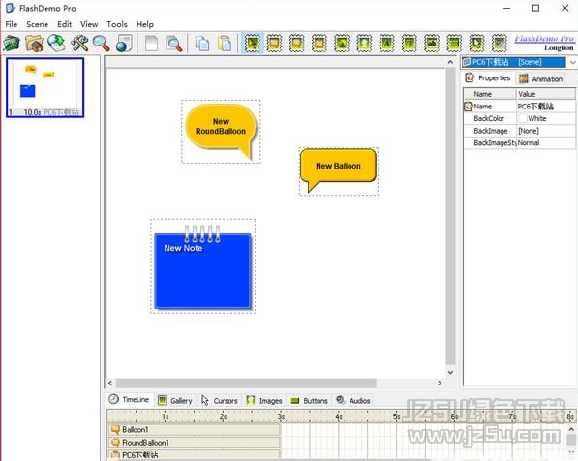
Task: Open the View menu
Action: (89, 24)
